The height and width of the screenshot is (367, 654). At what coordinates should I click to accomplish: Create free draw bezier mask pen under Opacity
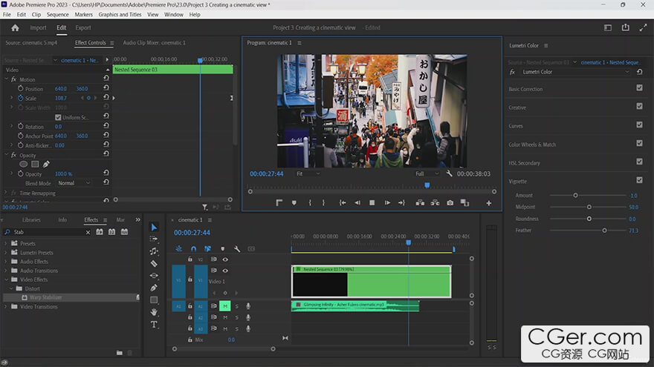pos(46,164)
